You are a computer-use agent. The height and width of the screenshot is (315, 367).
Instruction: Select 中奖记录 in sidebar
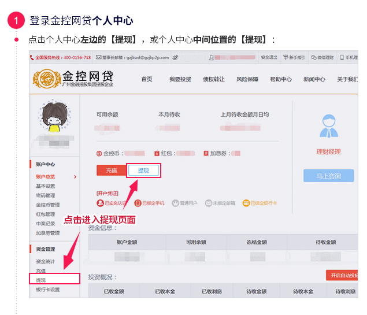click(46, 224)
